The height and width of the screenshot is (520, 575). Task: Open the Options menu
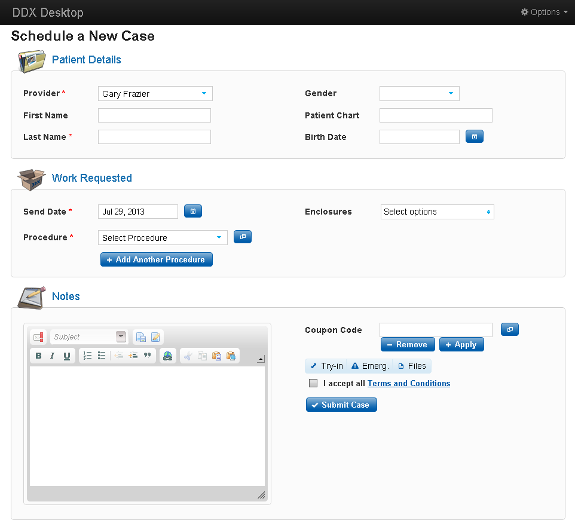544,12
